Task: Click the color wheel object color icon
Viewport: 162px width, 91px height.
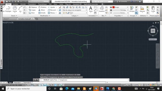Action: point(111,7)
